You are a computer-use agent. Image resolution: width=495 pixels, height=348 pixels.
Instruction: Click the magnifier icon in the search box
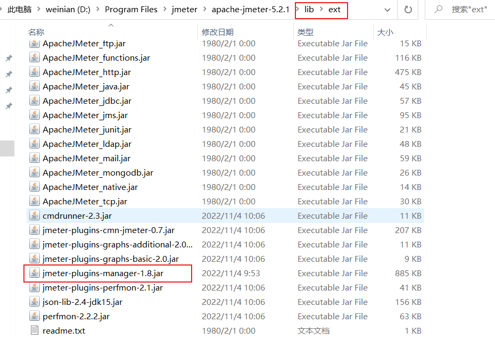[x=439, y=10]
